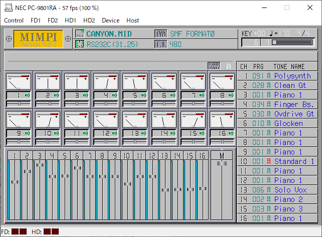Click the TYPE label icon
This screenshot has height=237, width=322.
coord(160,34)
